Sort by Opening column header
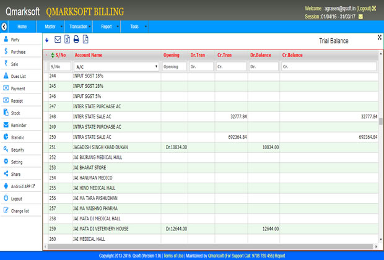384x260 pixels. tap(172, 55)
